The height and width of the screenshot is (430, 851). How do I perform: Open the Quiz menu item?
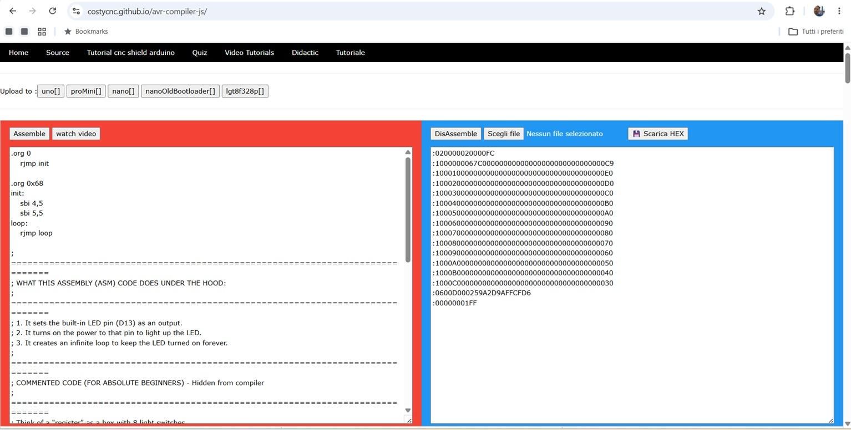pyautogui.click(x=200, y=53)
